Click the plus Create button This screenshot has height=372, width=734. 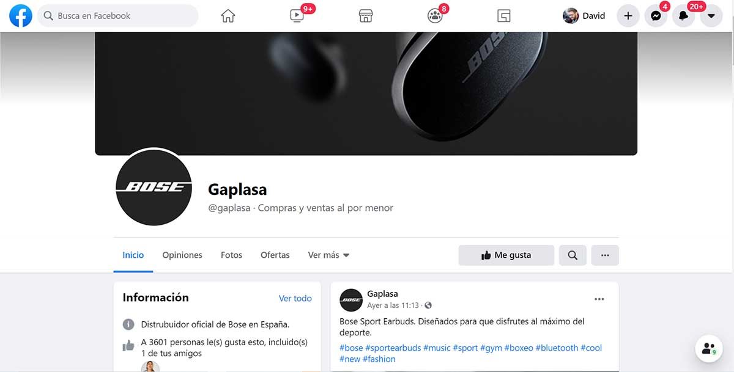(628, 16)
